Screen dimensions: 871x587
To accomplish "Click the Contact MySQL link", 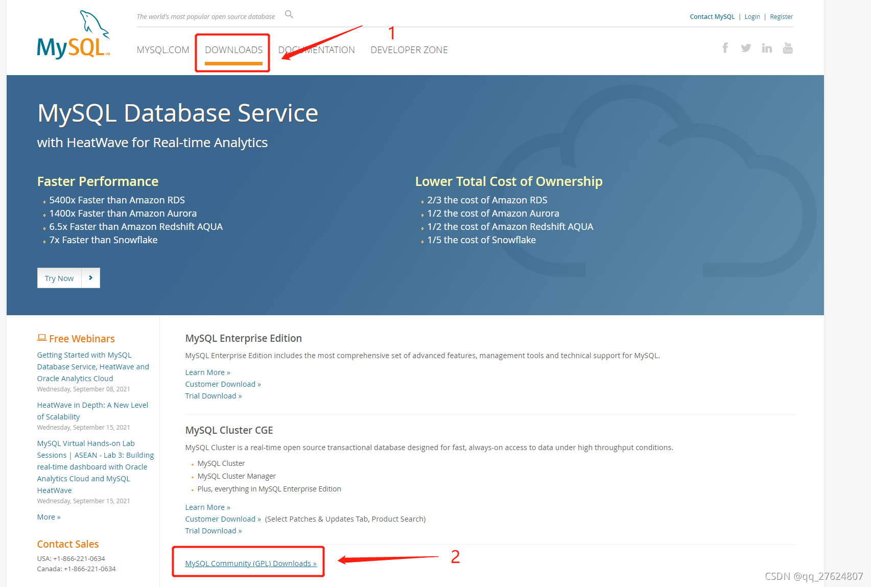I will coord(712,17).
